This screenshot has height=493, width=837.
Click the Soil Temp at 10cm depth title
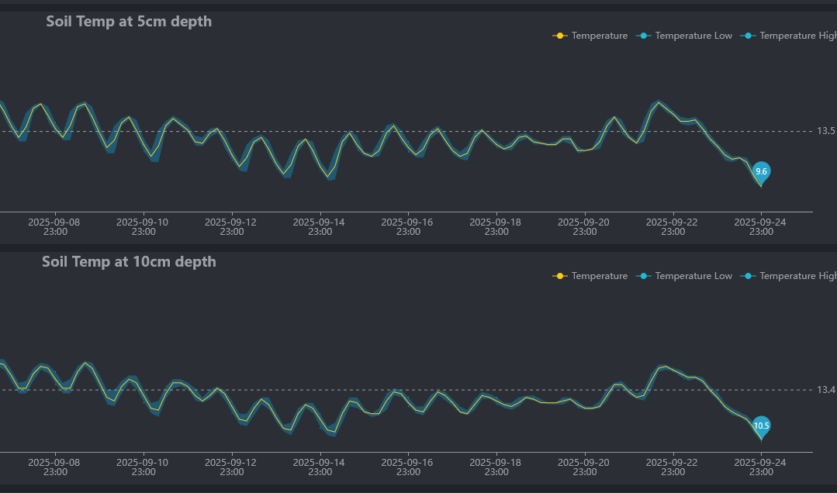click(x=129, y=262)
